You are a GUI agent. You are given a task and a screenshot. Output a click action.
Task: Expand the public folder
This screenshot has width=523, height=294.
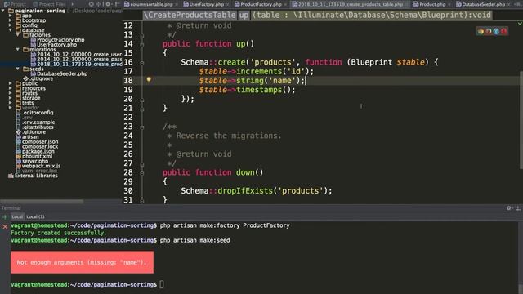click(x=11, y=83)
